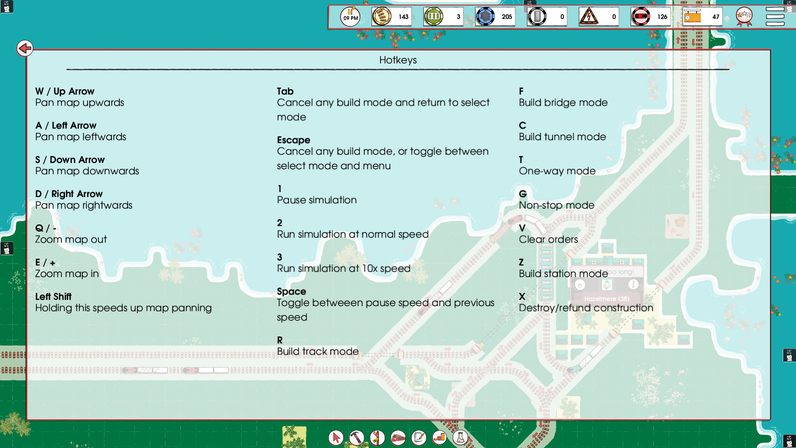Screen dimensions: 796x448
Task: Open the star rating rosette
Action: pos(744,17)
